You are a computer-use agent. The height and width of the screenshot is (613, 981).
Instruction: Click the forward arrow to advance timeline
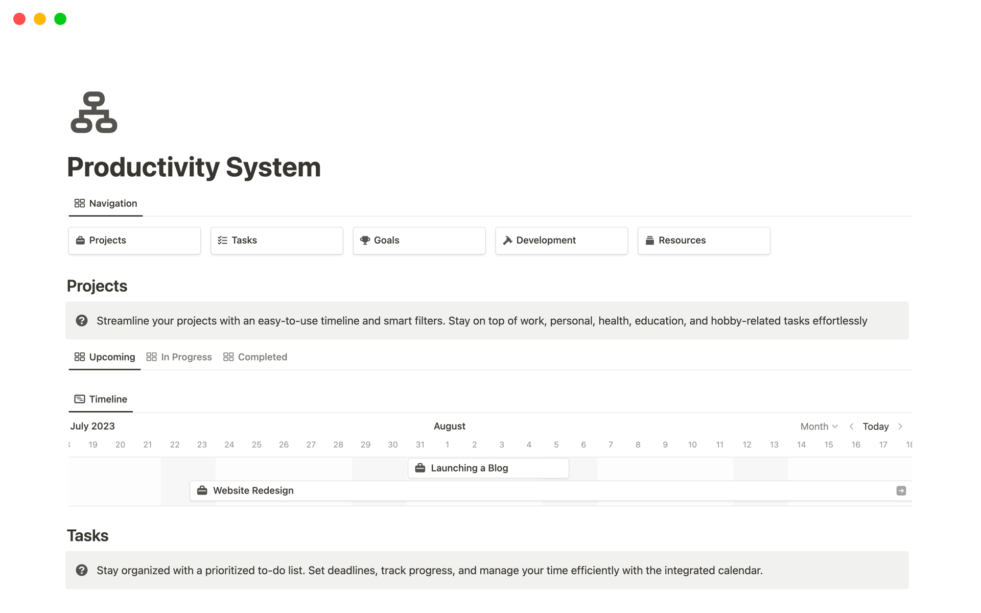(901, 426)
